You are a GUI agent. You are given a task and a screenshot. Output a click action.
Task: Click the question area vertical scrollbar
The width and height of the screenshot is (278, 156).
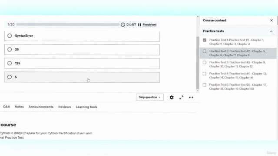click(x=198, y=63)
